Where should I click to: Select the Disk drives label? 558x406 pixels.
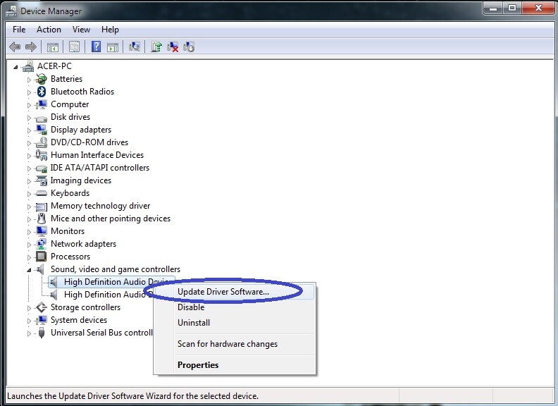70,117
